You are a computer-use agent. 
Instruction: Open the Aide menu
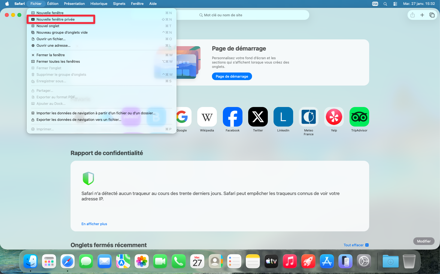coord(153,4)
